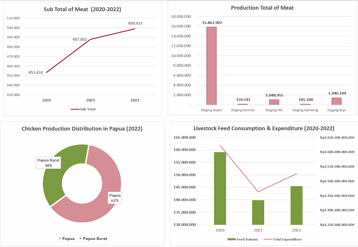Image resolution: width=358 pixels, height=247 pixels.
Task: Click the Papua legend entry in donut chart
Action: [67, 239]
